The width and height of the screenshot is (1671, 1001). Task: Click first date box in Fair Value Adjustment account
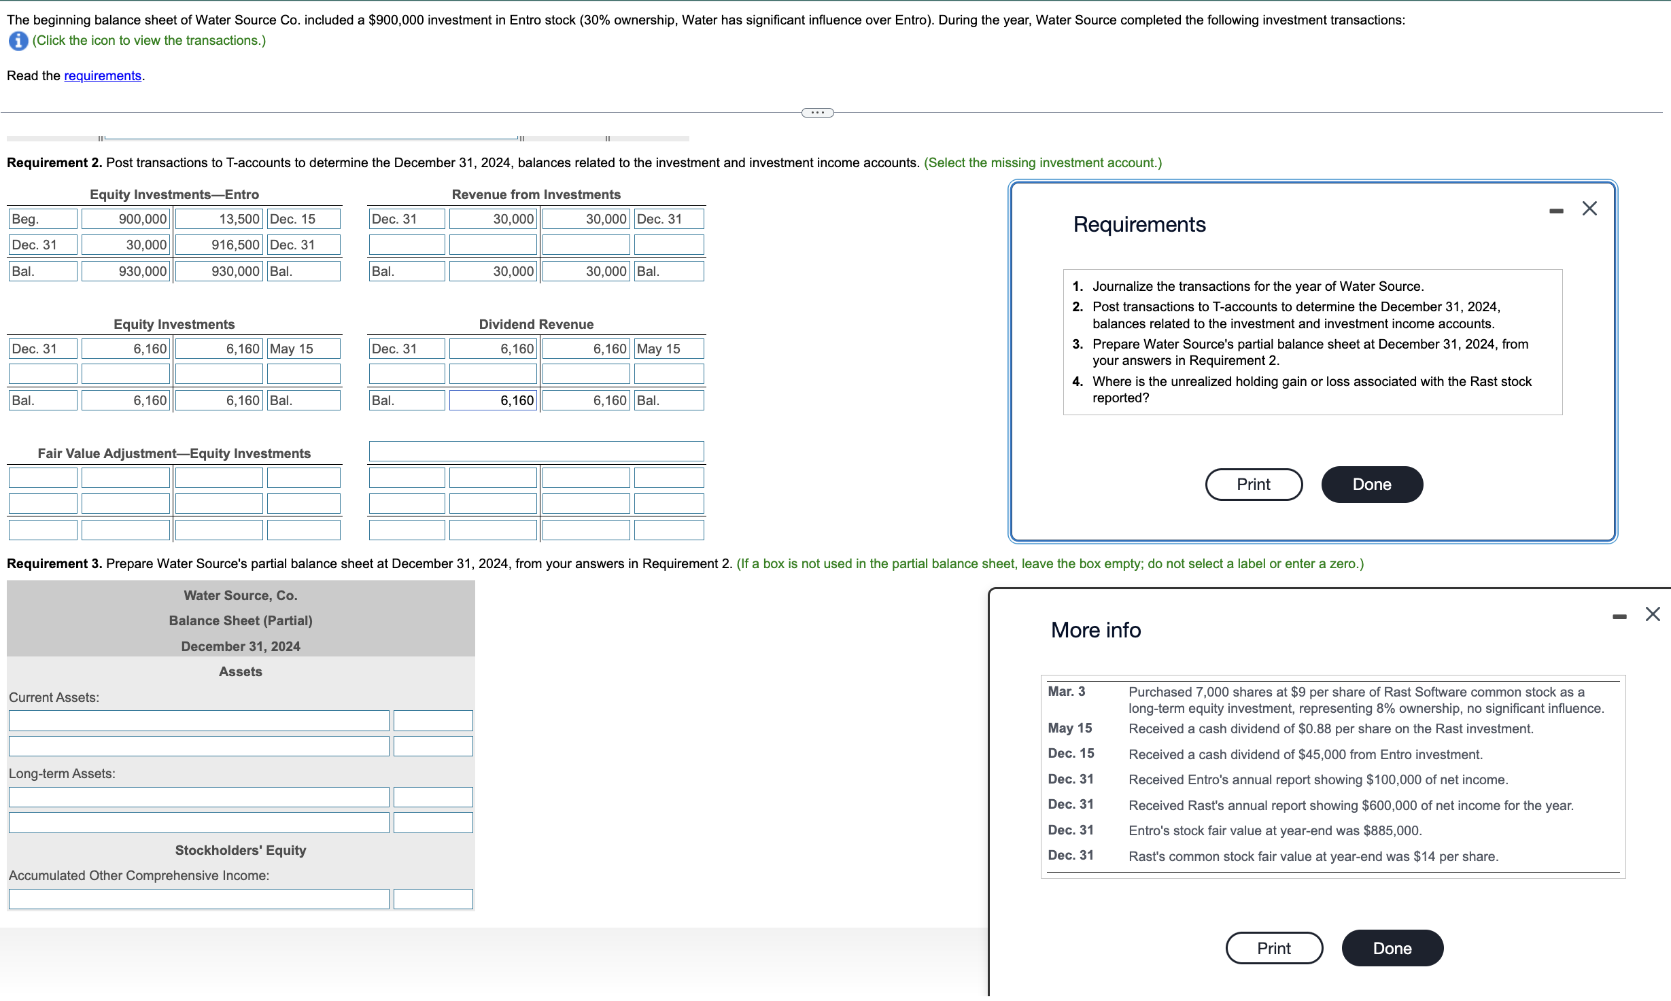(43, 478)
